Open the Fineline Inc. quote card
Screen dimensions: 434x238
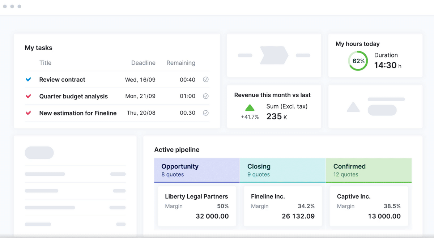coord(282,206)
